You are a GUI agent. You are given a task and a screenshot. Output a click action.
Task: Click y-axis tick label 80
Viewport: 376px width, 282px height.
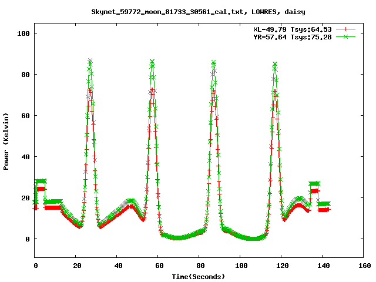tap(25, 75)
